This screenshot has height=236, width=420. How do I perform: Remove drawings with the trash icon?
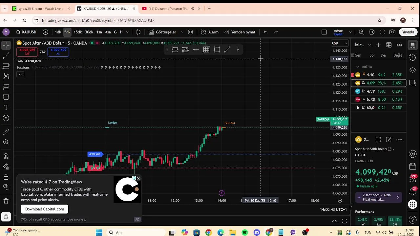[x=6, y=201]
